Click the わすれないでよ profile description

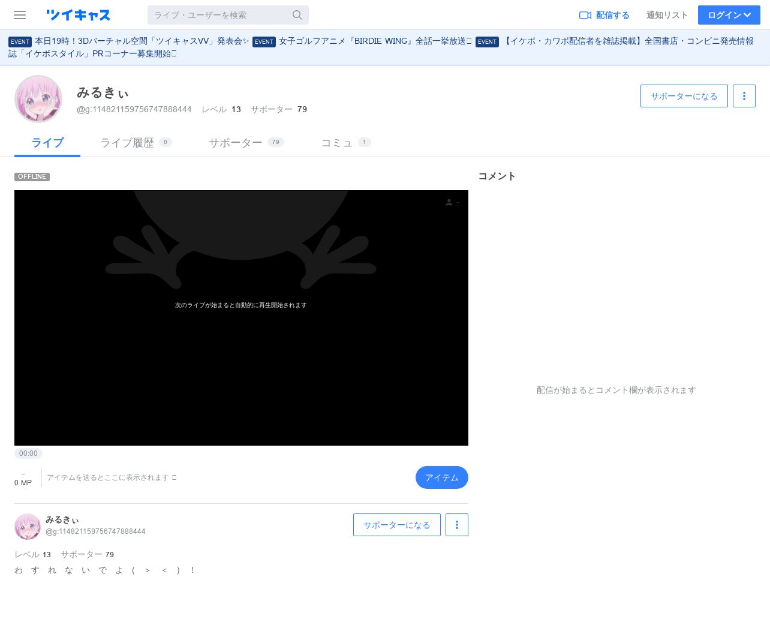(x=105, y=570)
